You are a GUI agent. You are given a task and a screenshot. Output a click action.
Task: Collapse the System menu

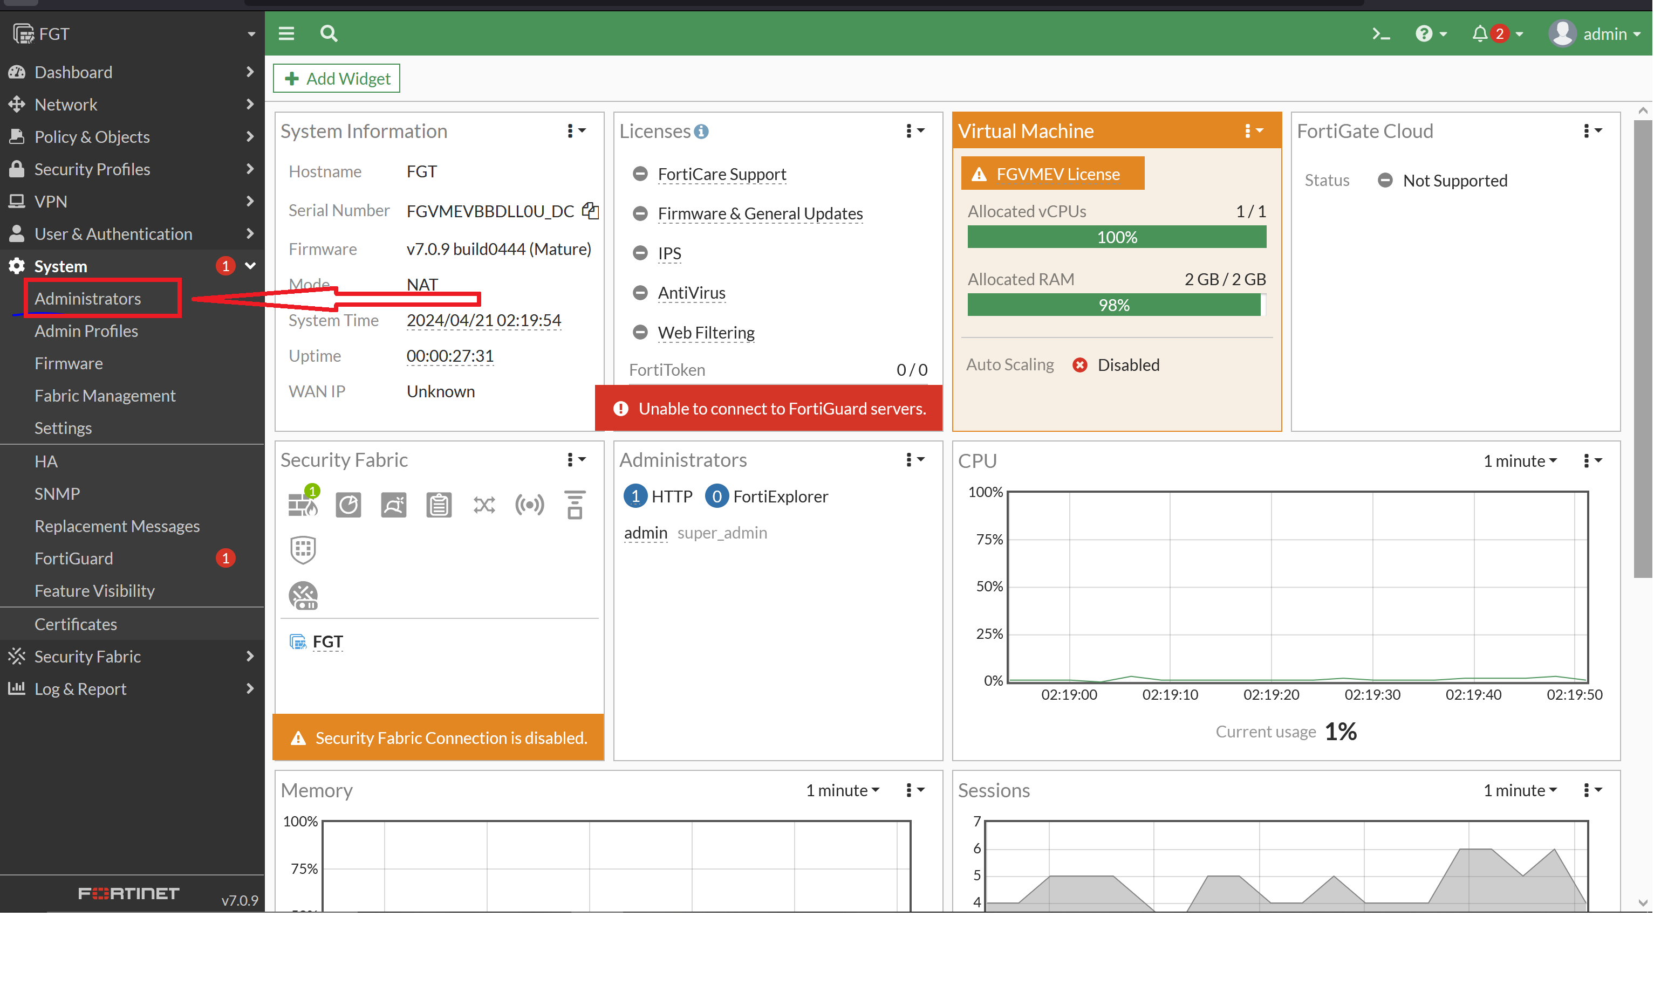(x=132, y=266)
